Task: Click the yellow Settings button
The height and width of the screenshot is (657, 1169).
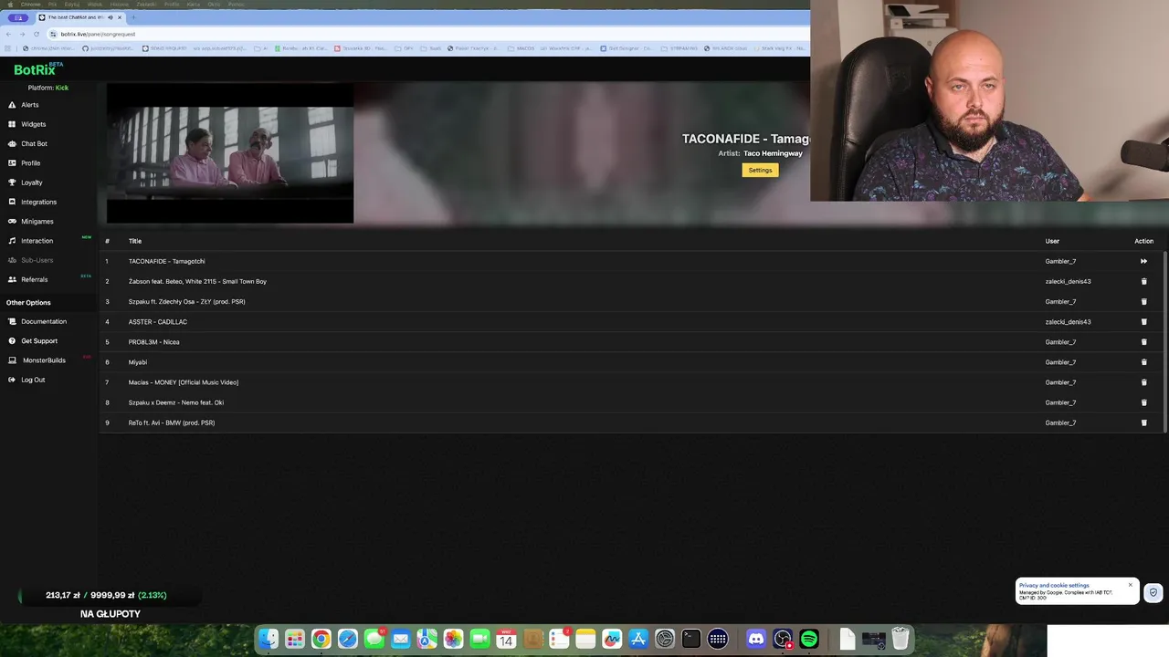Action: [760, 170]
